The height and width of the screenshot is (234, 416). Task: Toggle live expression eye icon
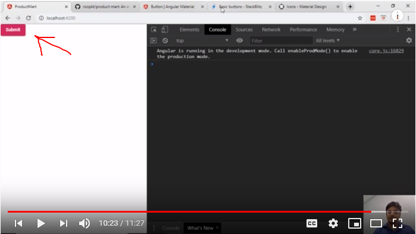pyautogui.click(x=240, y=40)
